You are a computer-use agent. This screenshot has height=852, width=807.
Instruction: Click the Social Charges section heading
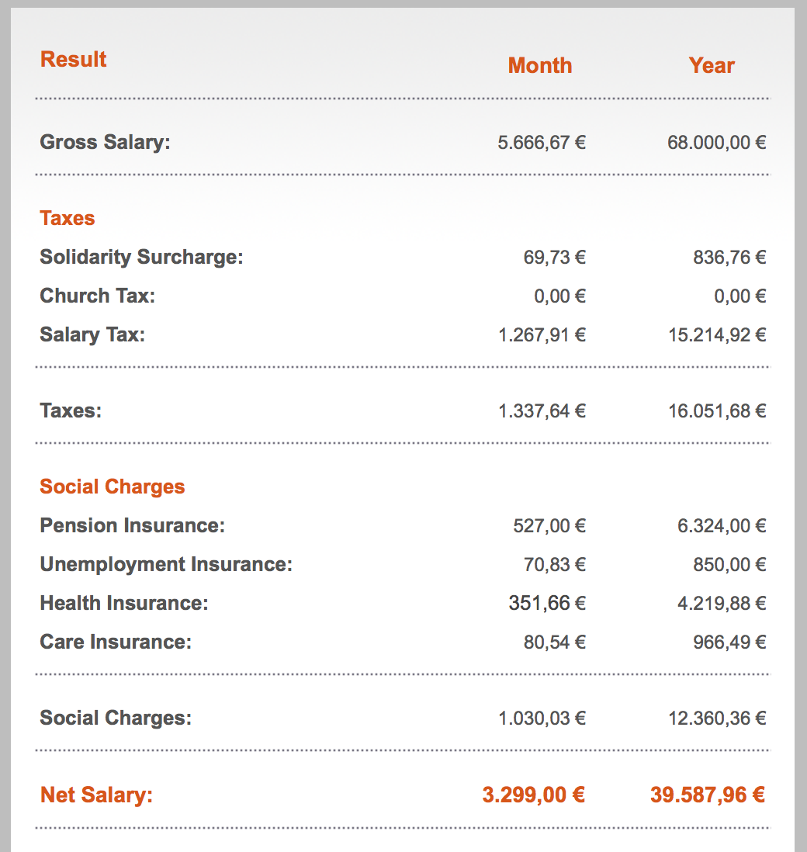(x=113, y=487)
